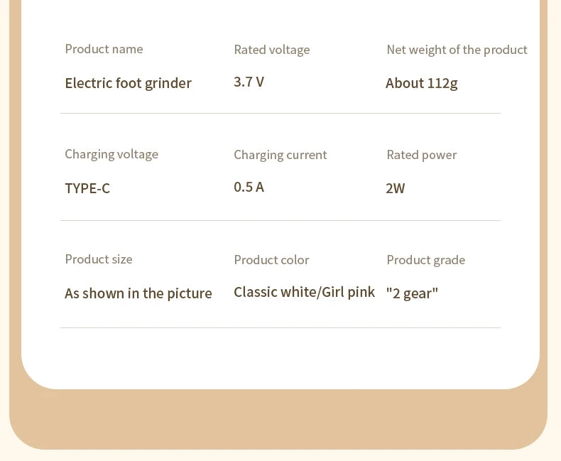Viewport: 561px width, 461px height.
Task: Select the "2W" power value
Action: click(395, 188)
